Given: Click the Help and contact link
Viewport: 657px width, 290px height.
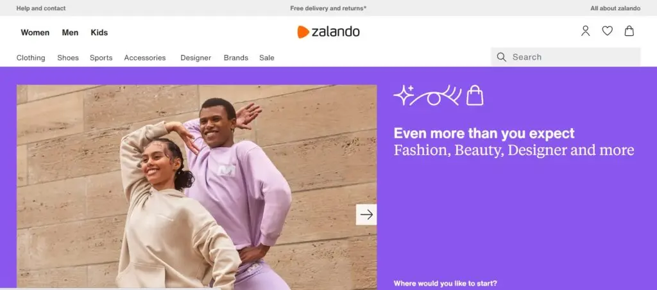Looking at the screenshot, I should click(x=41, y=8).
